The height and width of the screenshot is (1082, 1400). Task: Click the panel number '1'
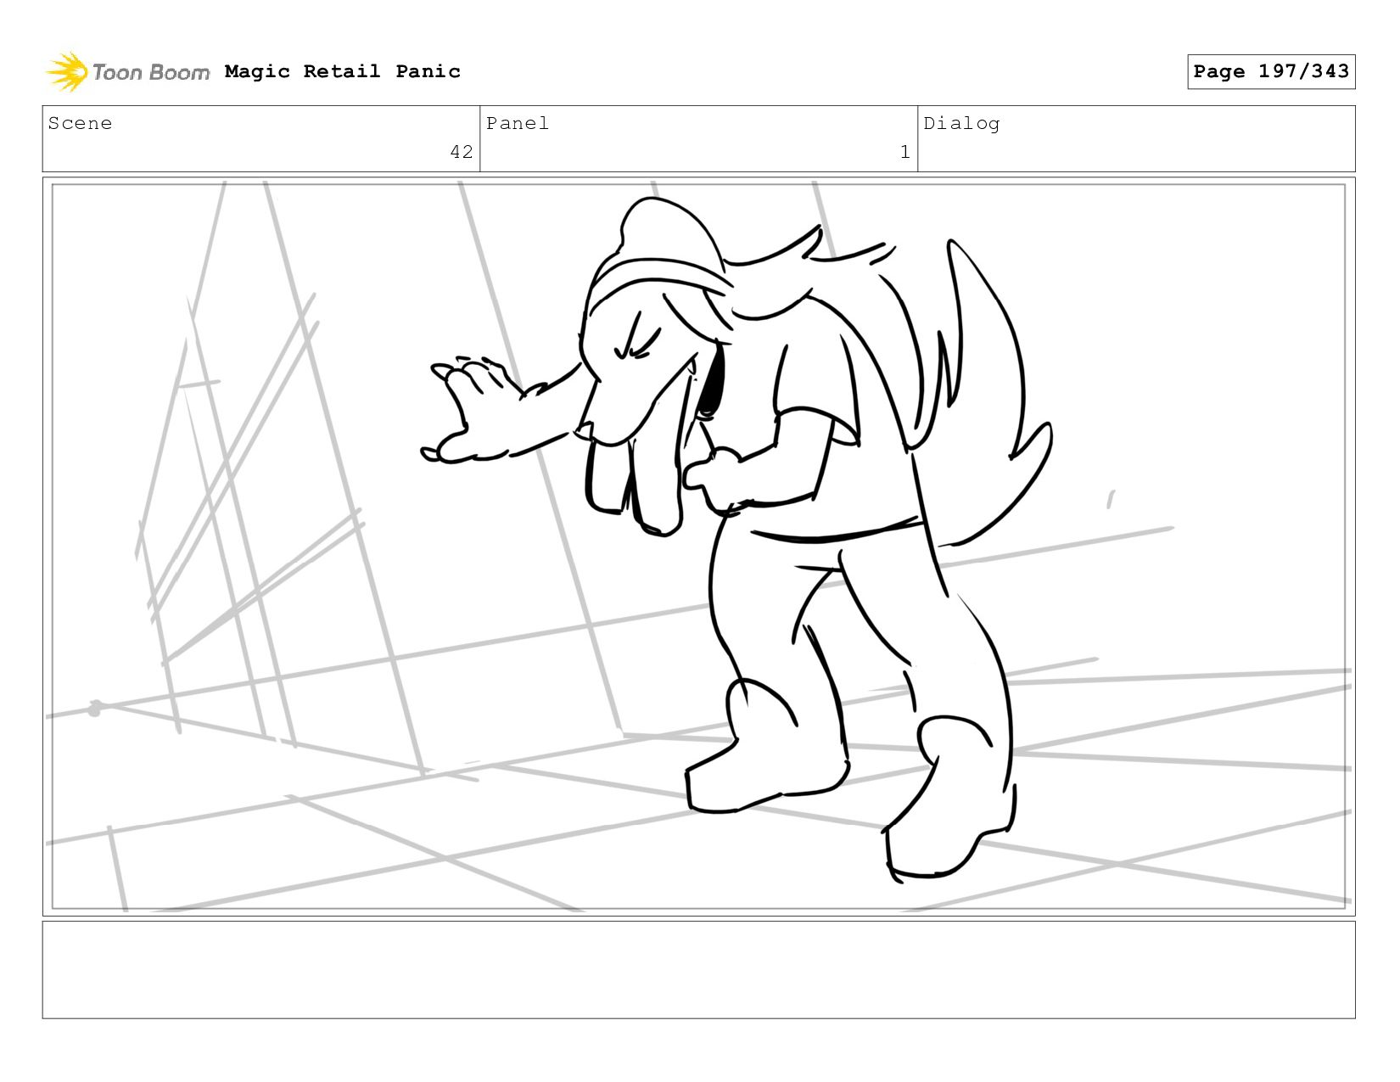point(905,152)
